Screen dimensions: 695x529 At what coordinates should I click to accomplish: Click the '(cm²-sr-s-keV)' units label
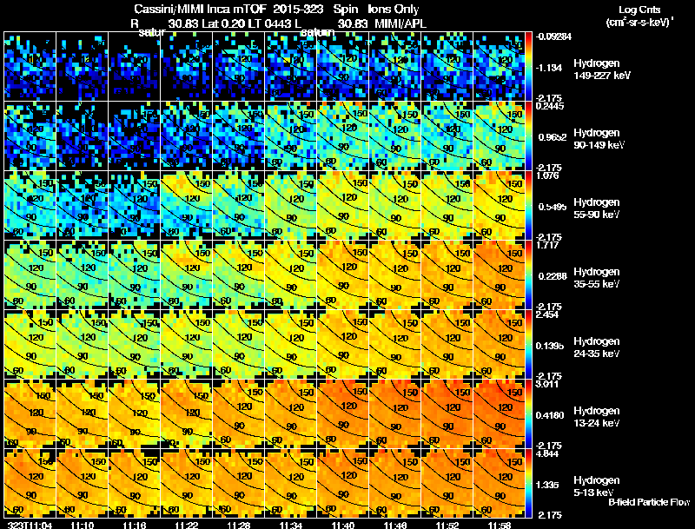coord(639,22)
